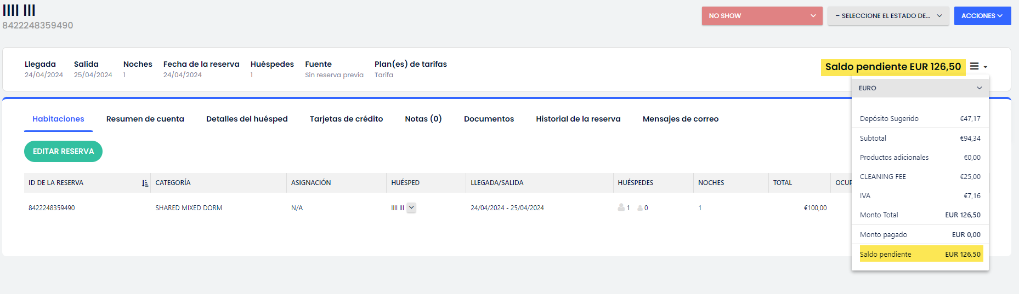
Task: Open the ACCIONES menu button
Action: (982, 16)
